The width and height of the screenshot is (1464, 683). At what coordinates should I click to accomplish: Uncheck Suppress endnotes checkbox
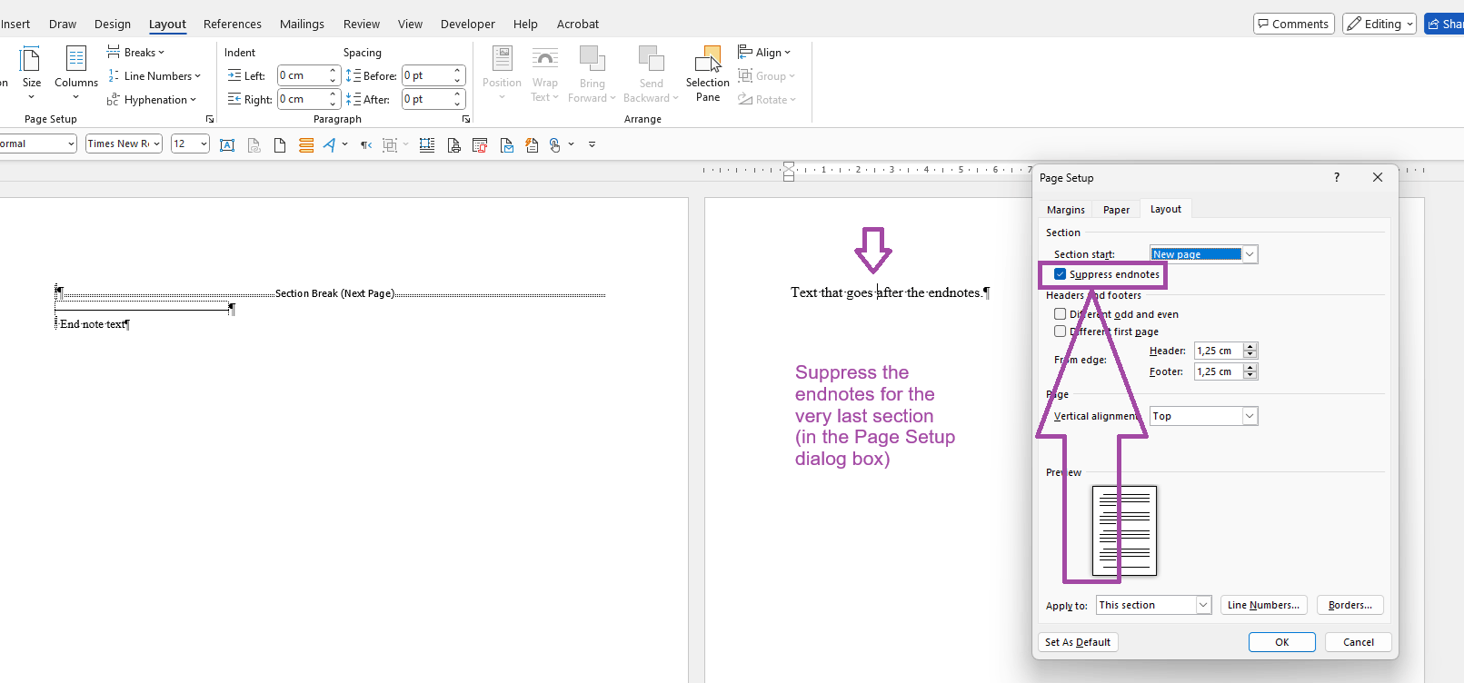[x=1060, y=274]
